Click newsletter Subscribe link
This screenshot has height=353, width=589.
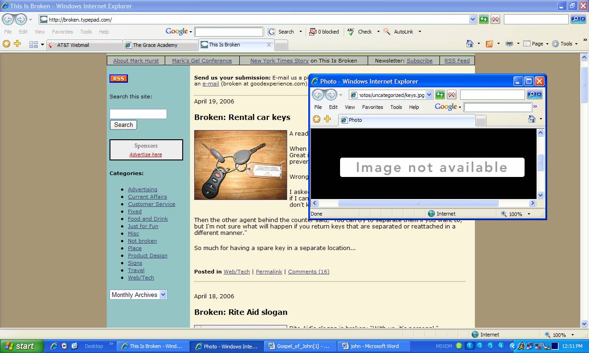point(419,61)
